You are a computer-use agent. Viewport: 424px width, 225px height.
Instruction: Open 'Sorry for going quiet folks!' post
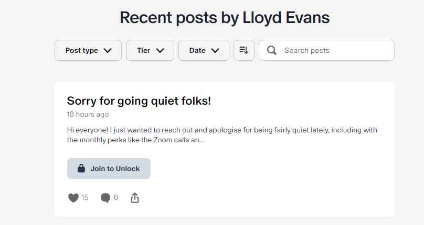point(139,101)
